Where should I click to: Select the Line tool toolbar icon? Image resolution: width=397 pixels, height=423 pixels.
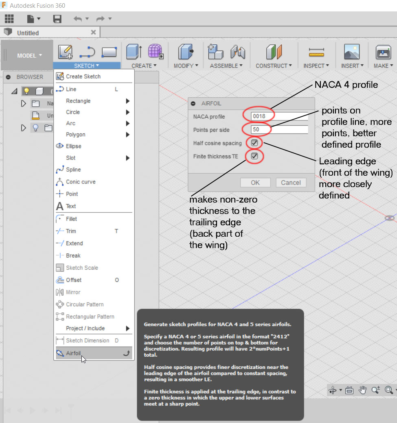pyautogui.click(x=87, y=52)
